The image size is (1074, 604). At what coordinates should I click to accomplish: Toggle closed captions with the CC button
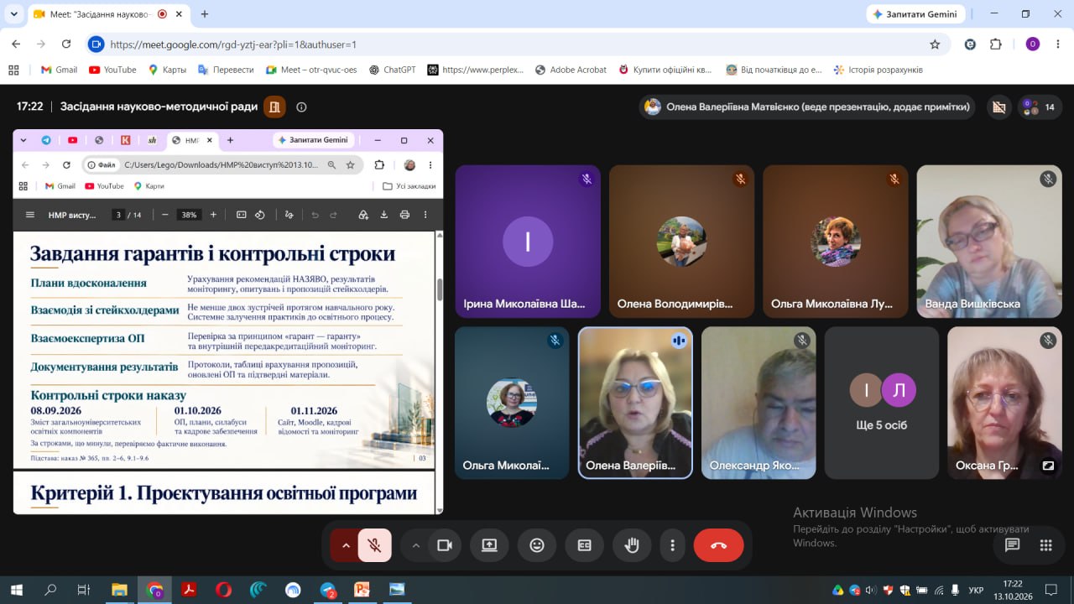click(585, 545)
